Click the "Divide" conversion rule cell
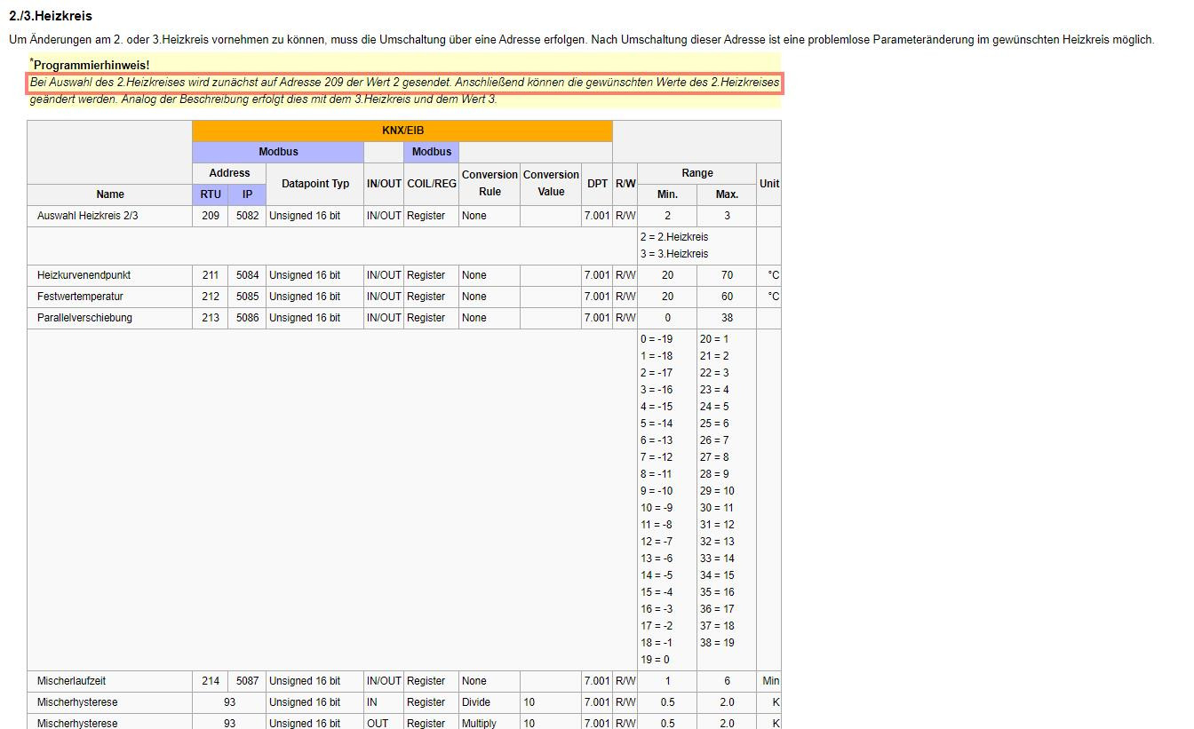The image size is (1194, 729). coord(475,702)
